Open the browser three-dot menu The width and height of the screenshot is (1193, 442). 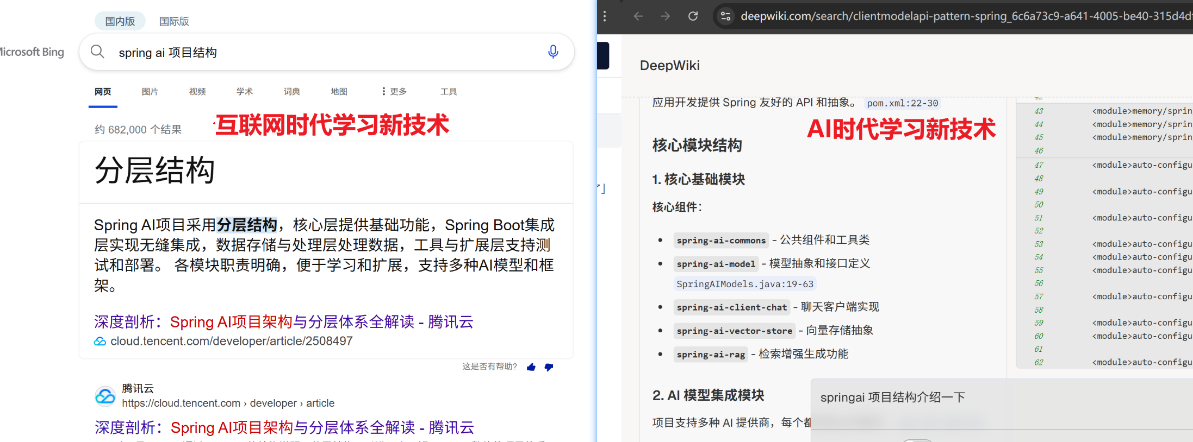pyautogui.click(x=605, y=16)
